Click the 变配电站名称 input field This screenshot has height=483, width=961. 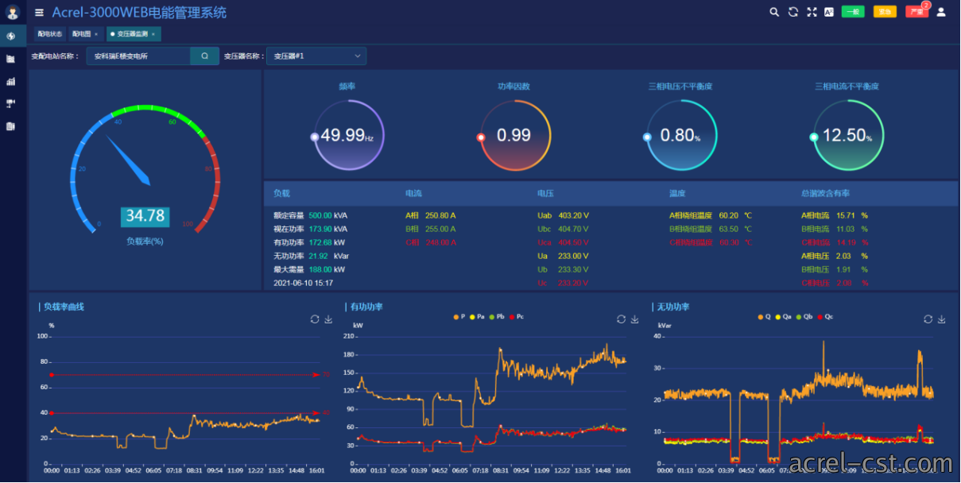point(138,56)
